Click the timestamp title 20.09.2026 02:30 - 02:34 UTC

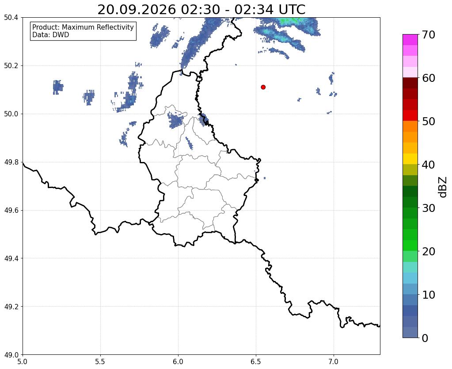[201, 10]
